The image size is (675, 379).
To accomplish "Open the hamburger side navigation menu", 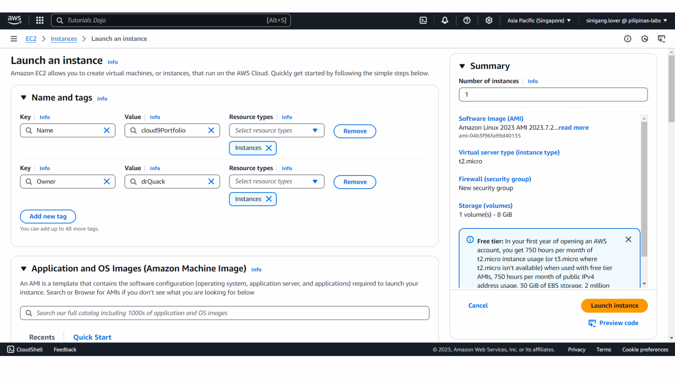I will click(x=14, y=39).
